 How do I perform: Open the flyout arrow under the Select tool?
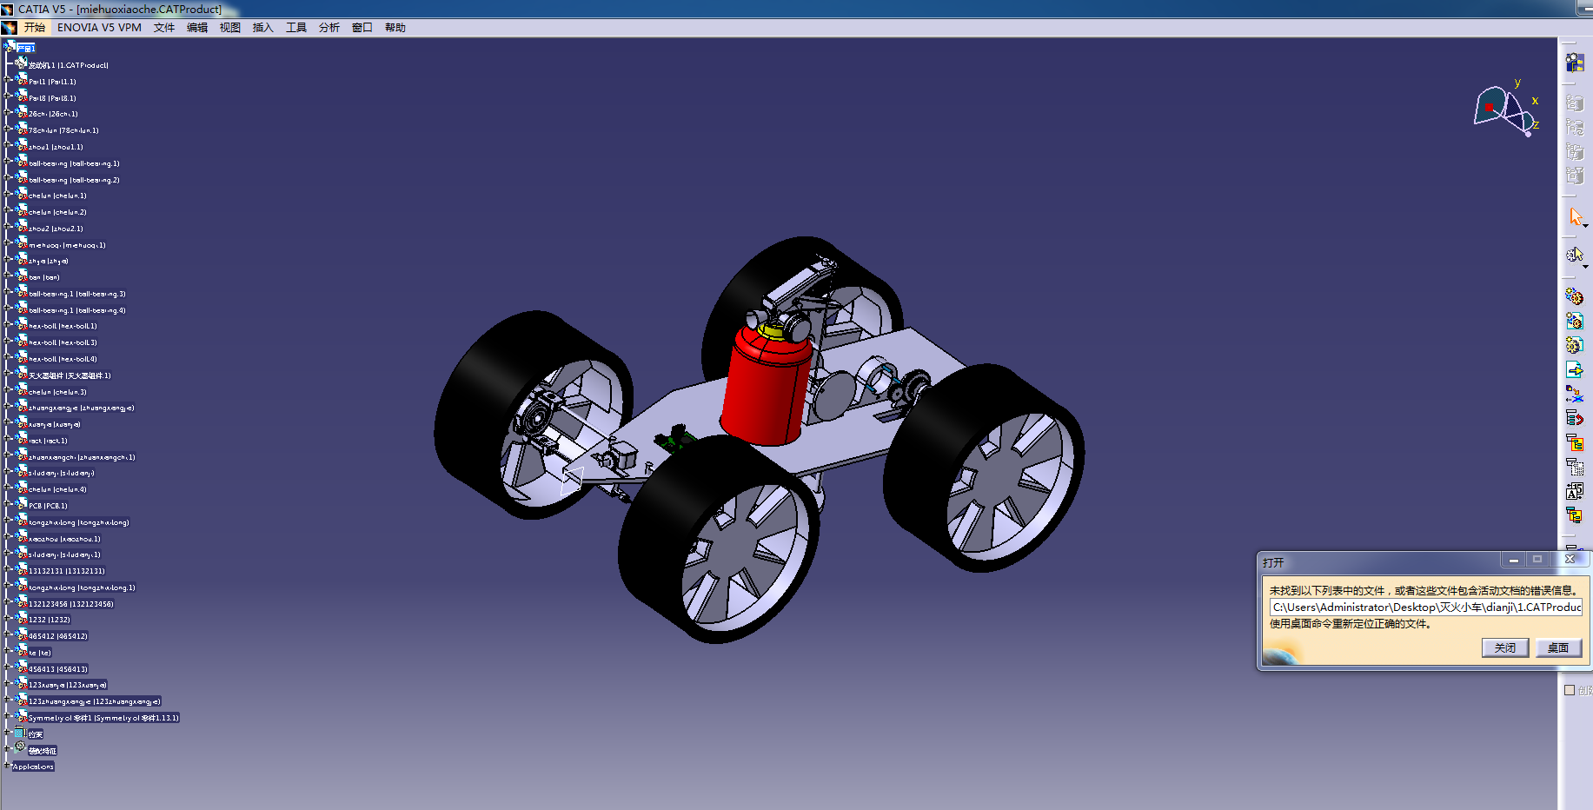[x=1586, y=226]
